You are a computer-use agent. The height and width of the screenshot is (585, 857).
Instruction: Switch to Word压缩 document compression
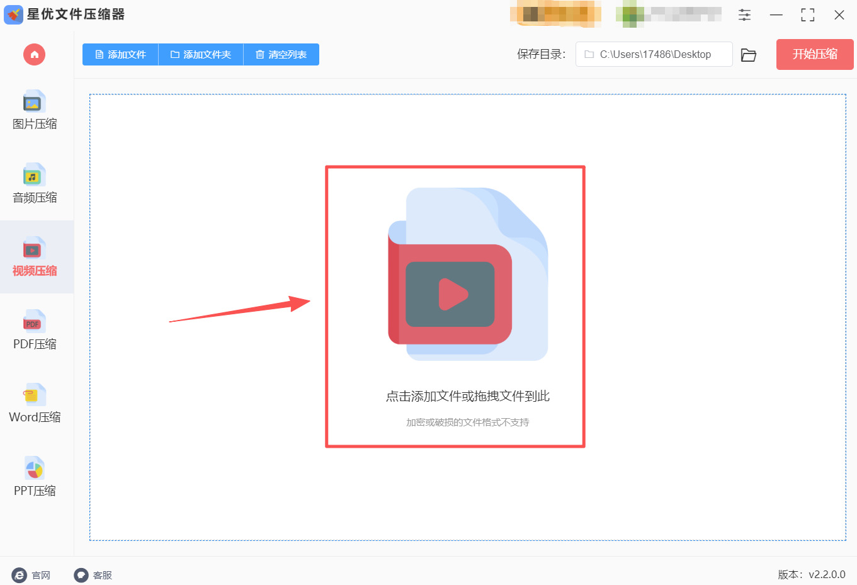click(x=34, y=404)
